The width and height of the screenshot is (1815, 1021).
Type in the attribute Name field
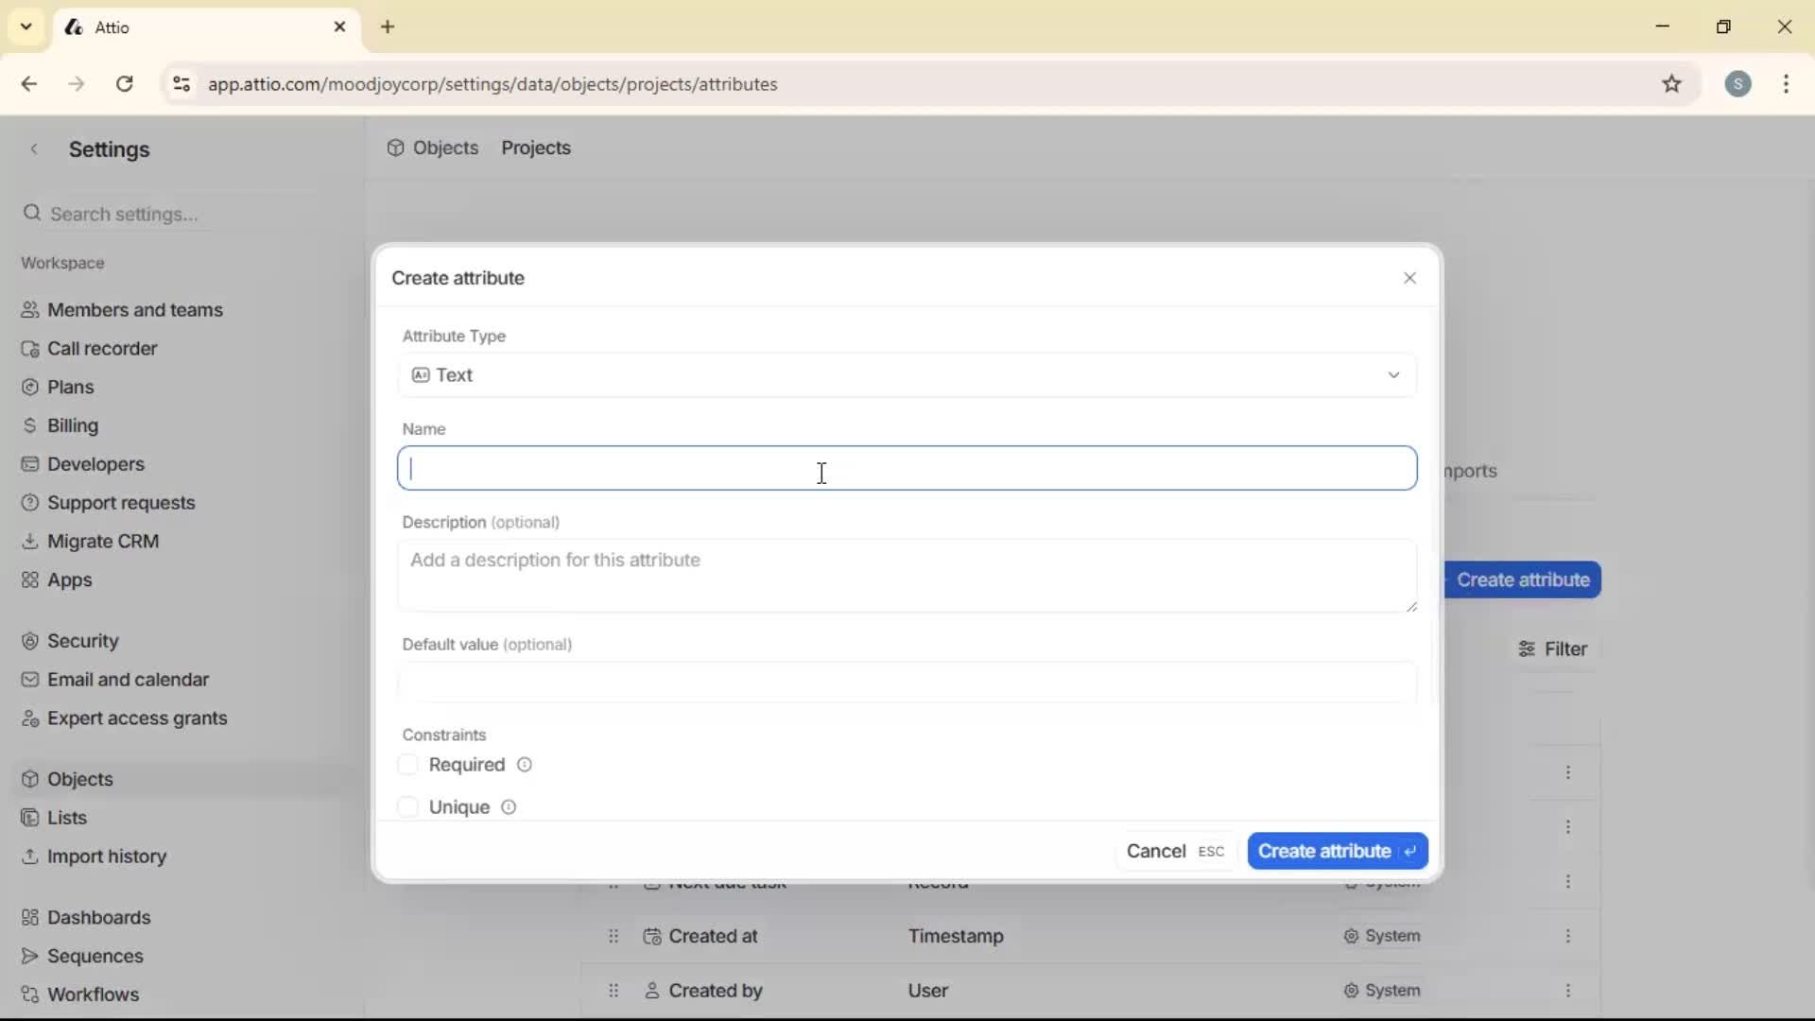coord(906,468)
